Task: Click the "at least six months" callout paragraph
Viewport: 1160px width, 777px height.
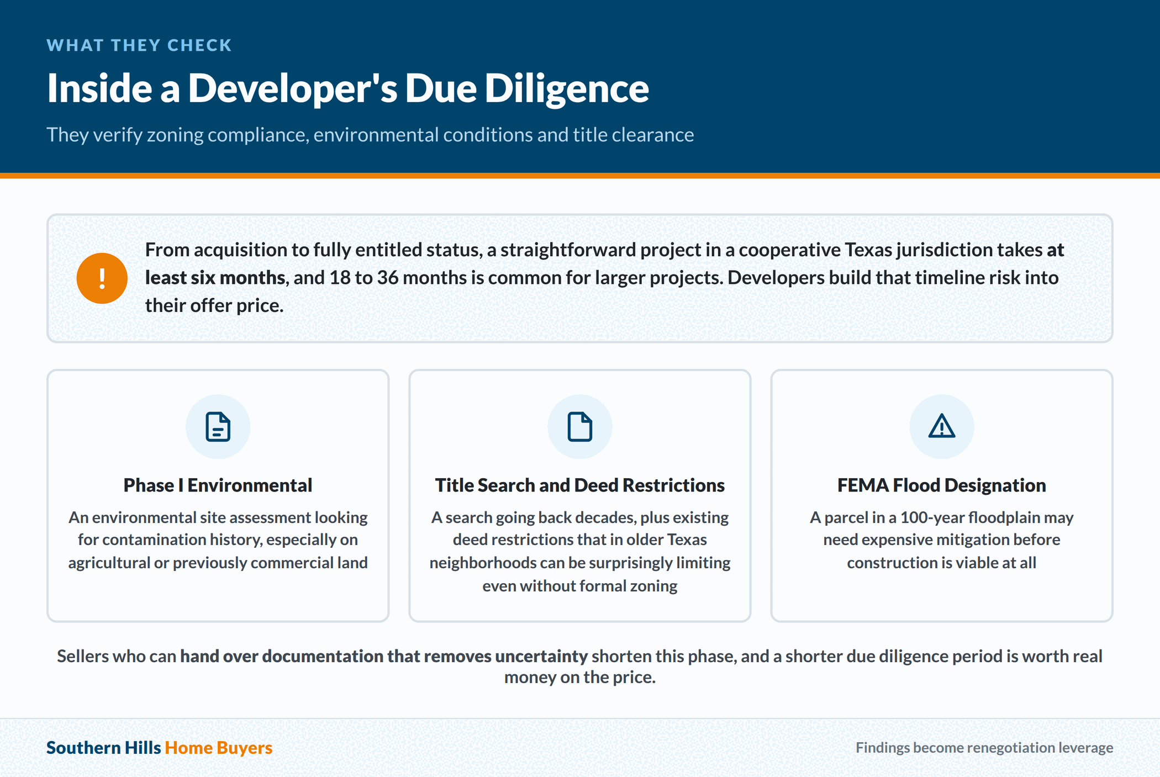Action: click(604, 278)
